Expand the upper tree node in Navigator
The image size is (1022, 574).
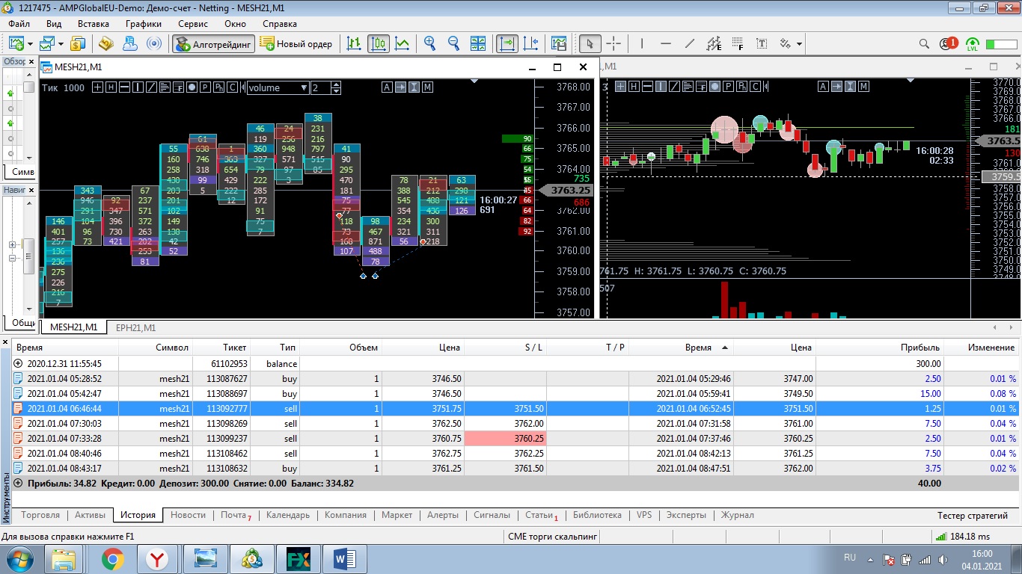(12, 245)
